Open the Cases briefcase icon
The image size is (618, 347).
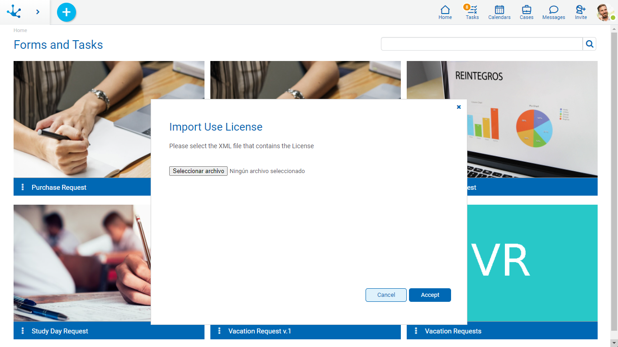point(526,12)
